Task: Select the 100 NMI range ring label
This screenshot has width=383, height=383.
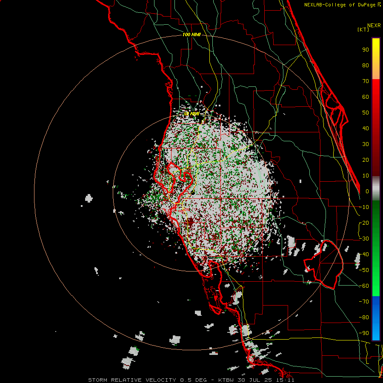Action: 191,35
